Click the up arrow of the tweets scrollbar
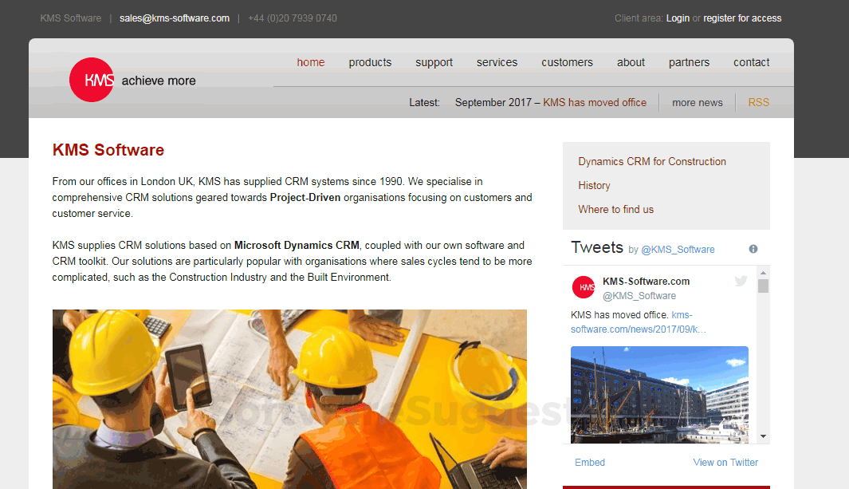849x489 pixels. click(x=763, y=271)
